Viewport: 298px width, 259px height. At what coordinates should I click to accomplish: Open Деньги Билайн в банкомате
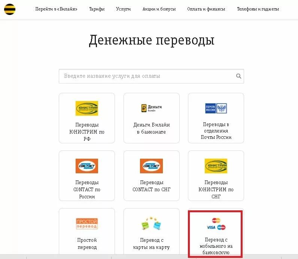click(x=152, y=128)
